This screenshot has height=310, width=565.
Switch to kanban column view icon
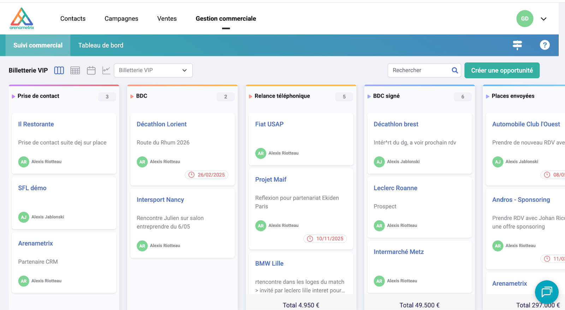coord(59,70)
